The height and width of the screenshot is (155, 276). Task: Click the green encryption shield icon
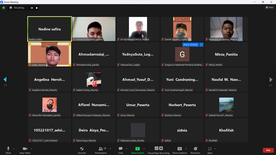coord(4,8)
